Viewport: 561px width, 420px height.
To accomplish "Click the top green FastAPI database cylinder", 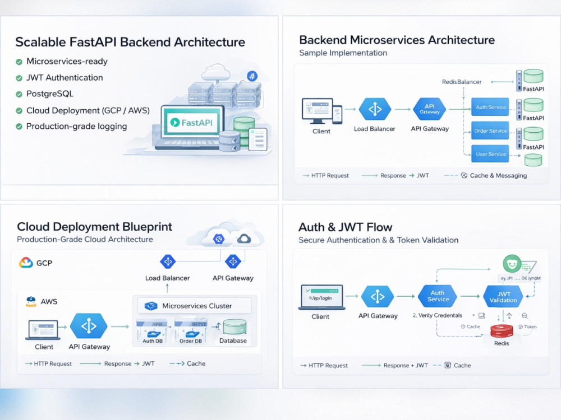I will coord(534,76).
